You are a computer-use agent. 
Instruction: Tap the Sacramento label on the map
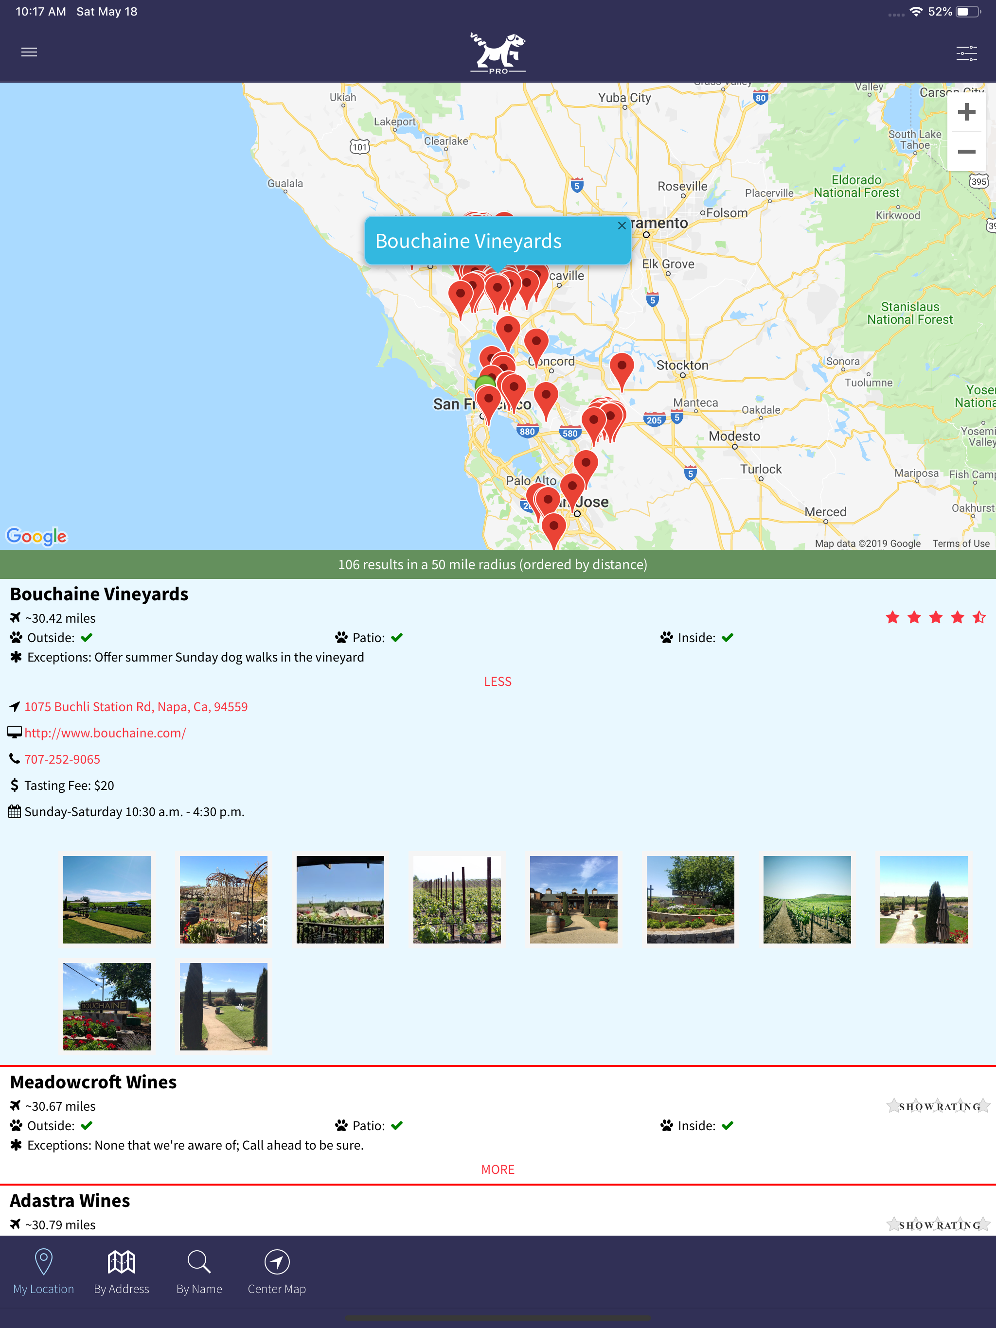[x=659, y=223]
